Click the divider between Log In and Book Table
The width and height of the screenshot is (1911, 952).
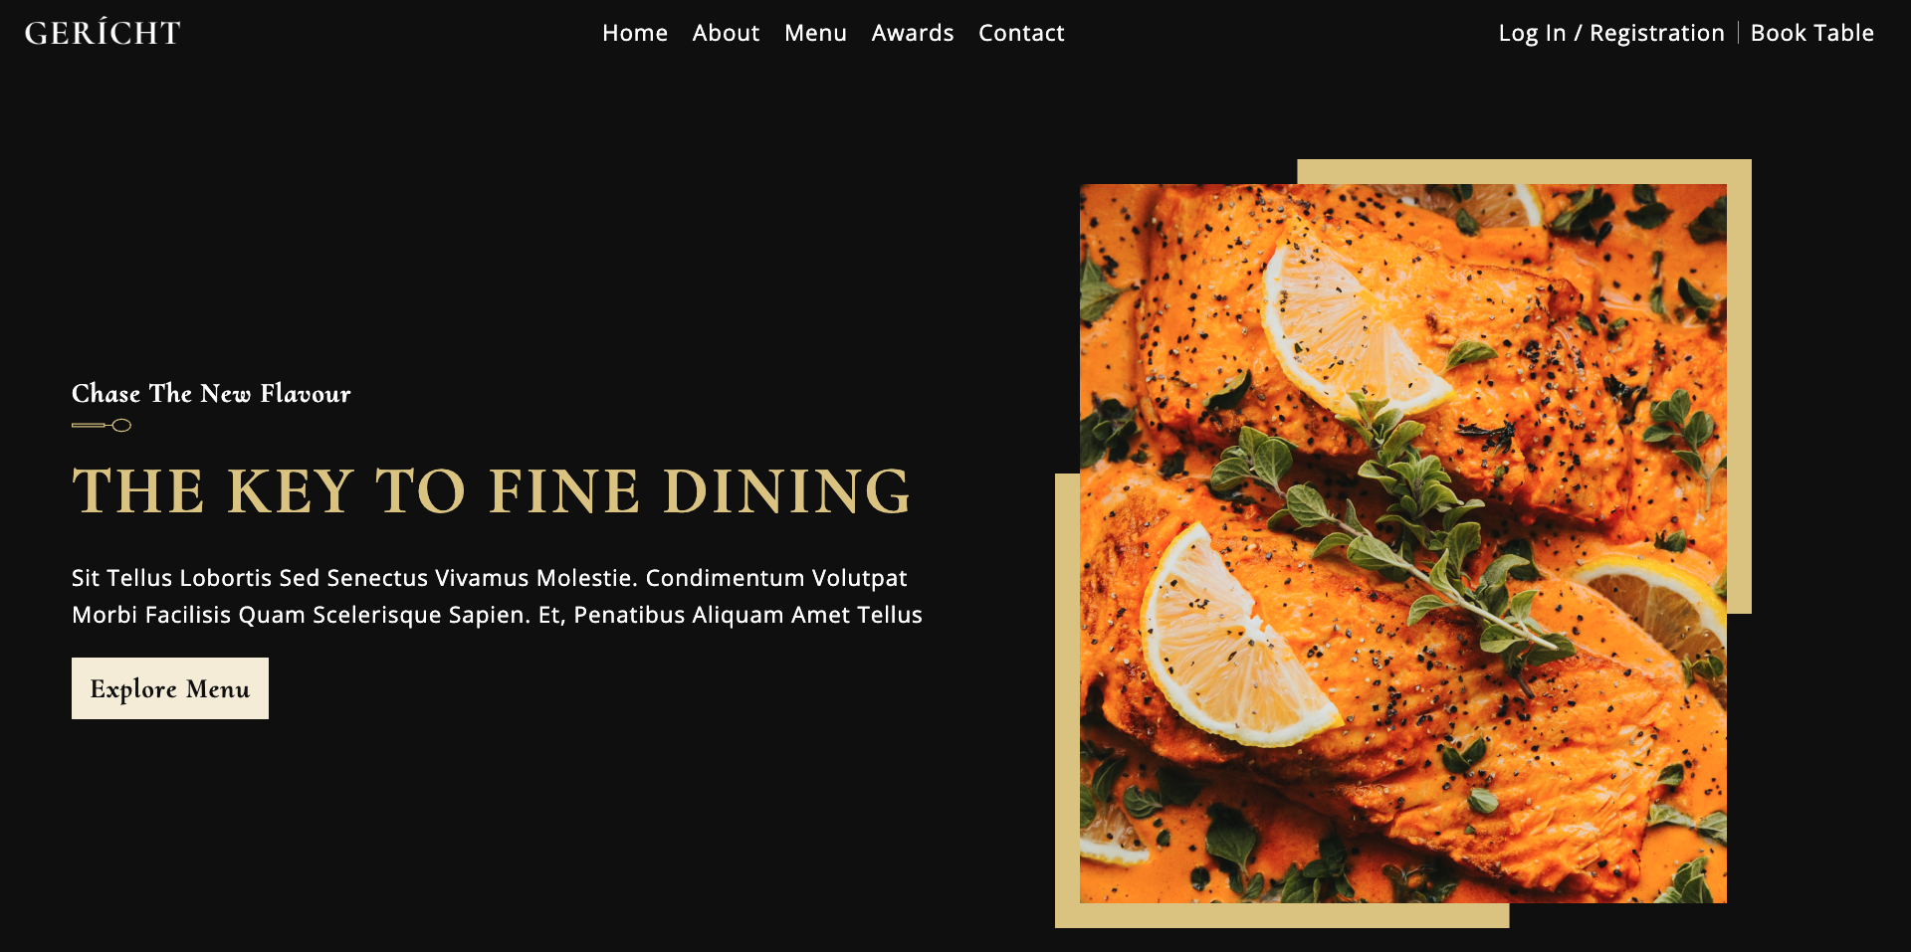pos(1738,33)
